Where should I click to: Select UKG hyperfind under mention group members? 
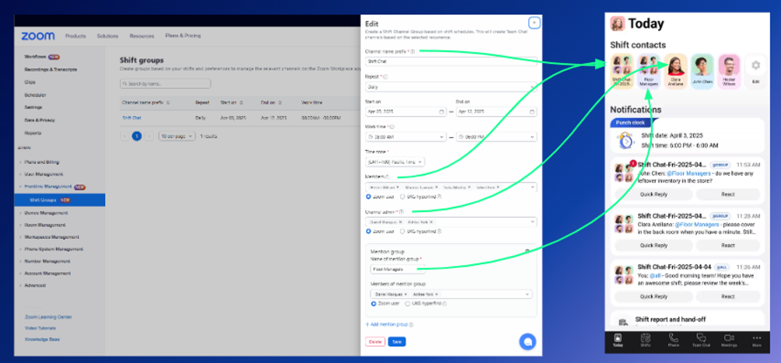(x=407, y=304)
